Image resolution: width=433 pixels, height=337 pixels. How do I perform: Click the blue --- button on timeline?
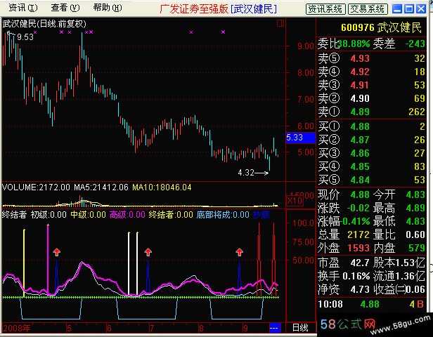pyautogui.click(x=275, y=328)
